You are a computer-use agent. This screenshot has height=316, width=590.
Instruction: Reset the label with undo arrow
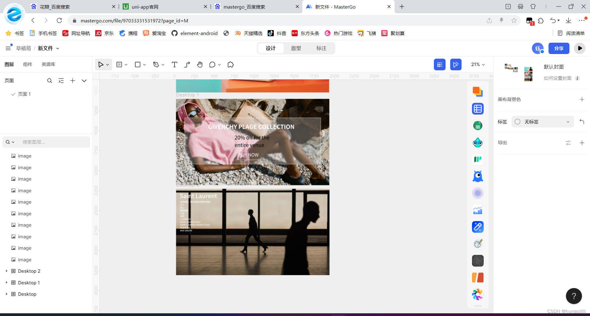pyautogui.click(x=582, y=122)
